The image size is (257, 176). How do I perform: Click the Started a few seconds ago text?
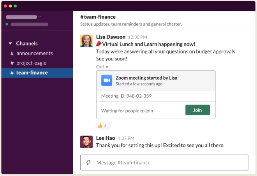point(139,84)
